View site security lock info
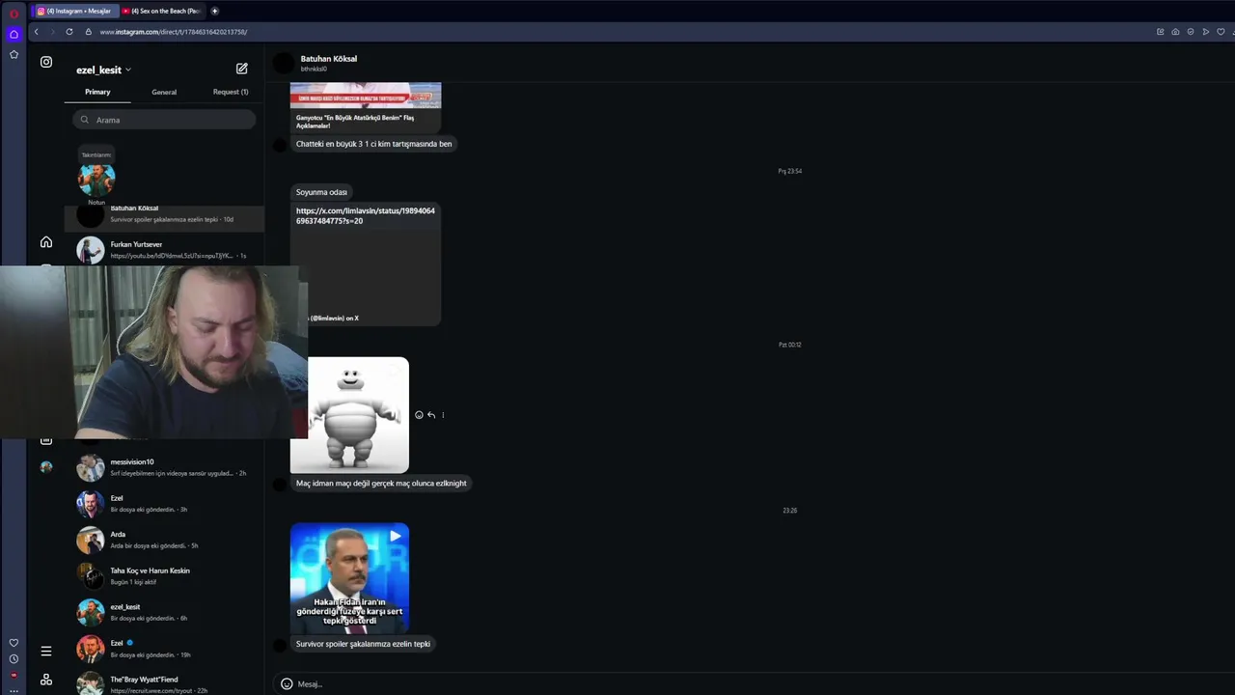 [89, 32]
